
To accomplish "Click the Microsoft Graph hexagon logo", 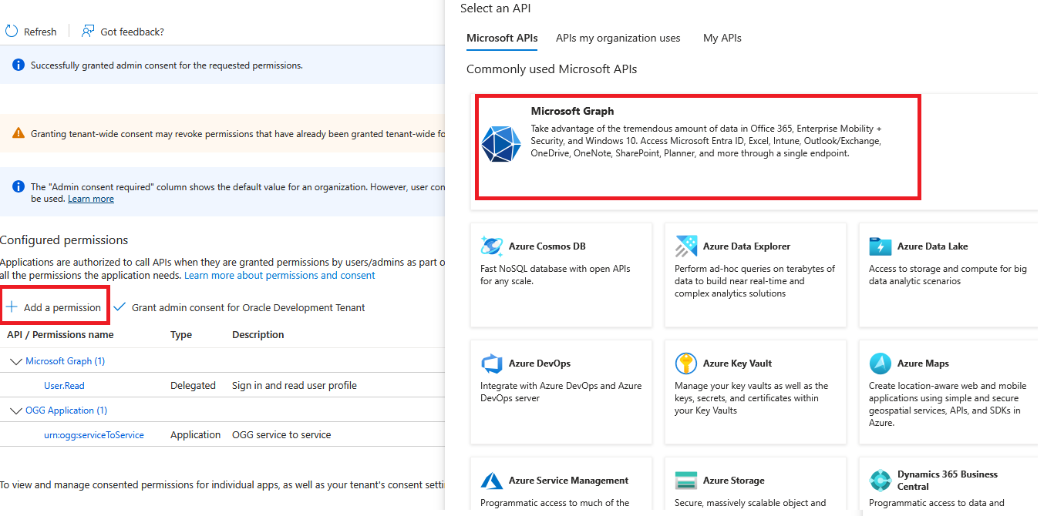I will pos(500,144).
